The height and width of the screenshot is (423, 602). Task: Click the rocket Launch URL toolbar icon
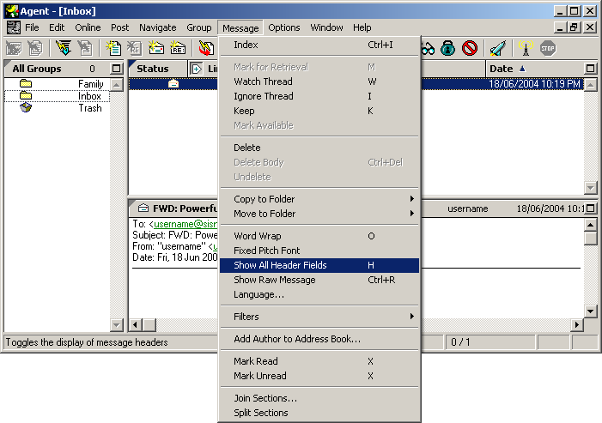497,48
